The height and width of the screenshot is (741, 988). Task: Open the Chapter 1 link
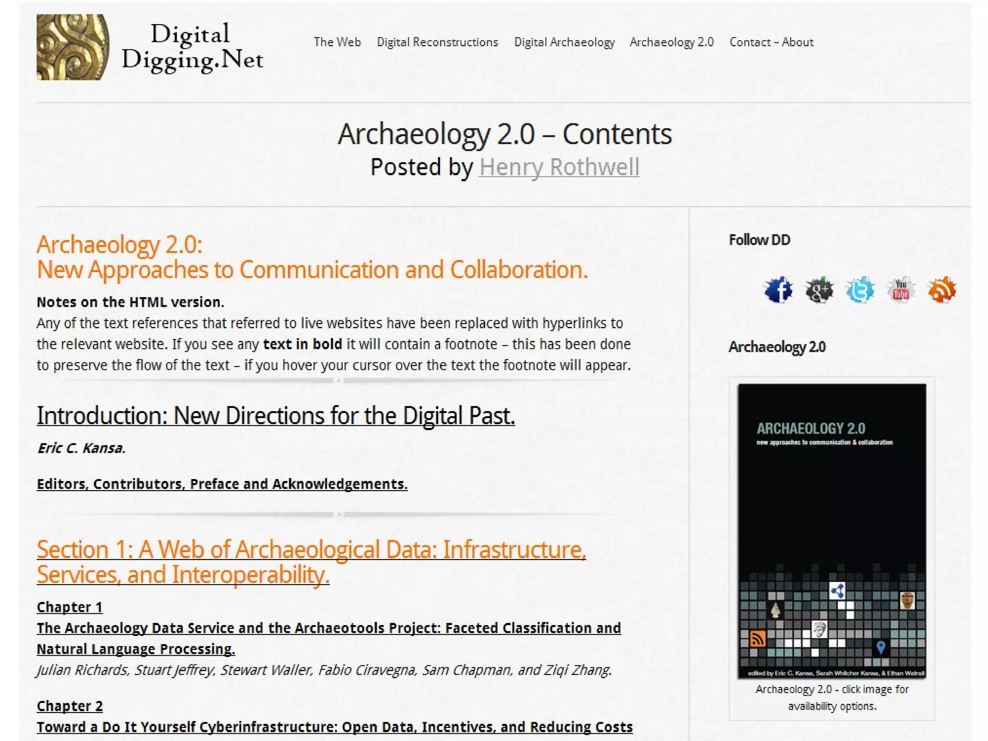[x=69, y=607]
